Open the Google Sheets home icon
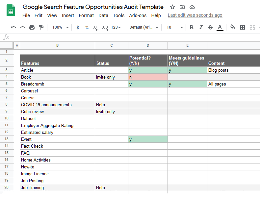The image size is (260, 199). (11, 11)
